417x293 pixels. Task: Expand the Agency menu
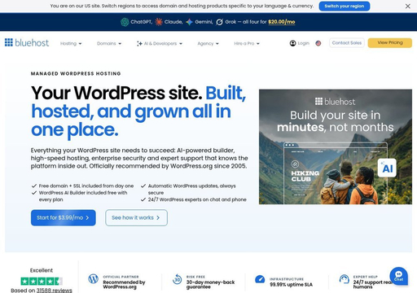point(208,43)
